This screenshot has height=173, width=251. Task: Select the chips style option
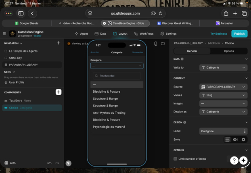236,140
